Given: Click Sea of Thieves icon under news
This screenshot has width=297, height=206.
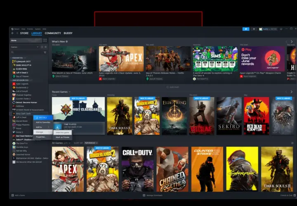Looking at the screenshot, I should (x=53, y=76).
